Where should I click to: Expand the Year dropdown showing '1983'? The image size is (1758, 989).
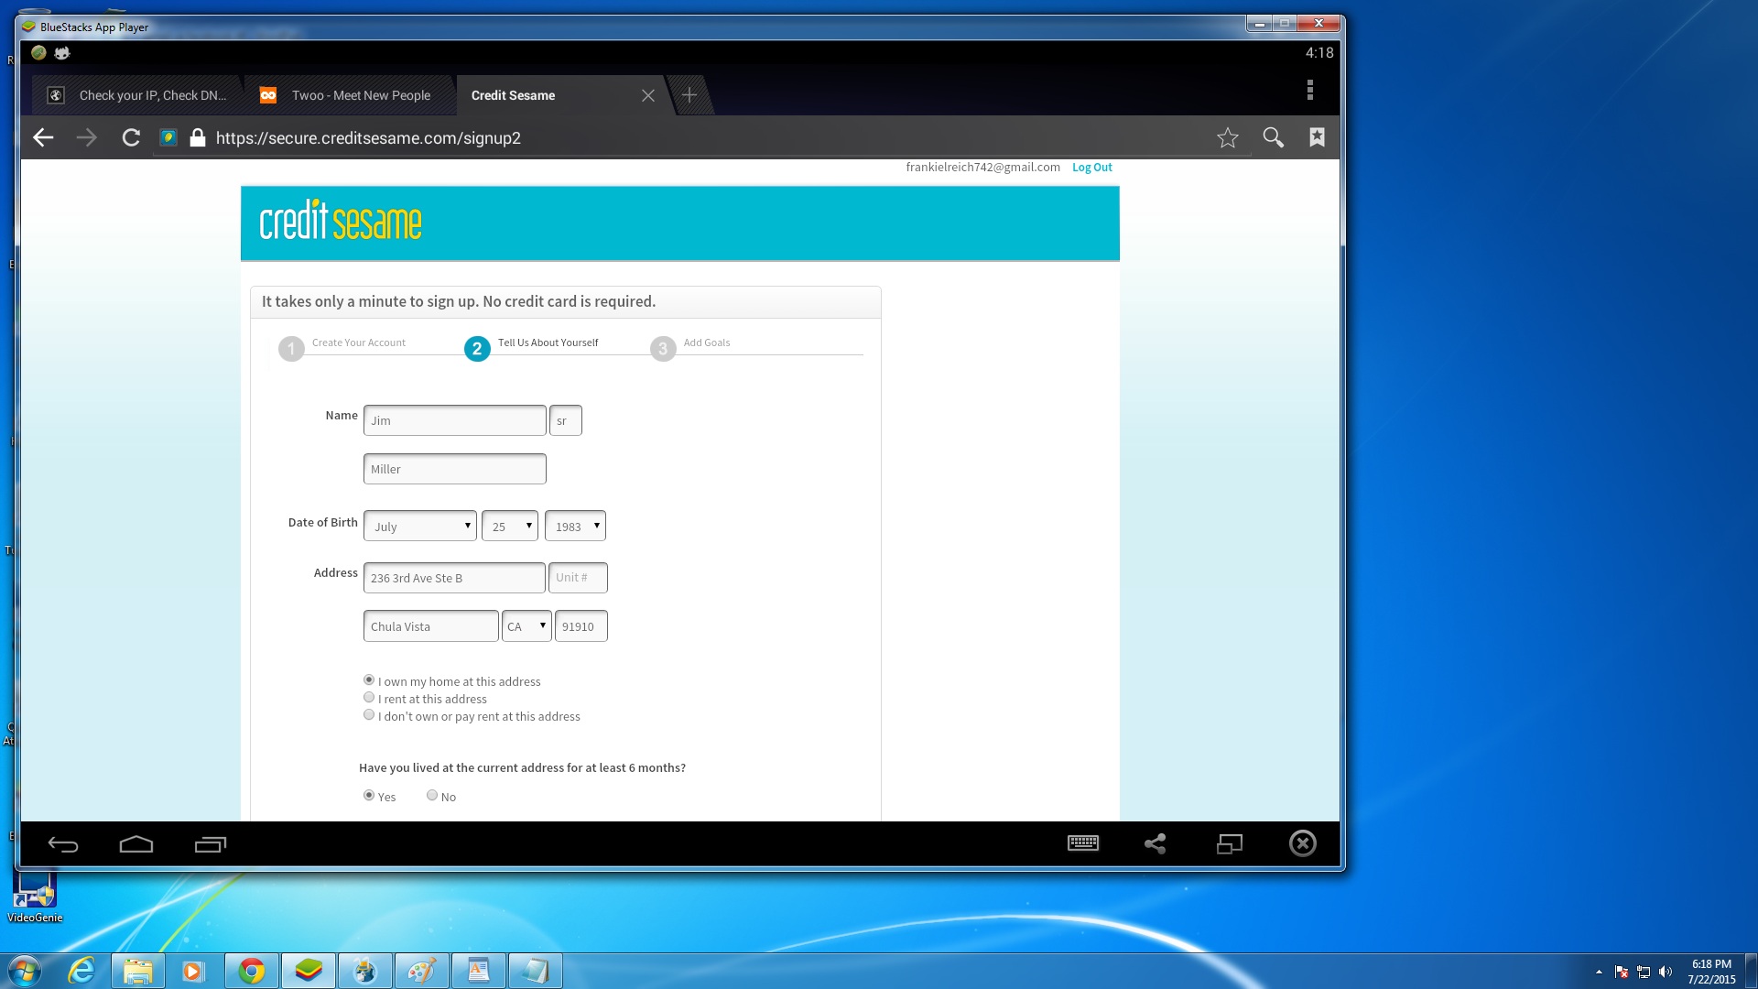point(577,526)
